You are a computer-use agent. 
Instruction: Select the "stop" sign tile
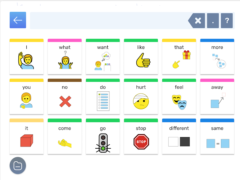(141, 136)
